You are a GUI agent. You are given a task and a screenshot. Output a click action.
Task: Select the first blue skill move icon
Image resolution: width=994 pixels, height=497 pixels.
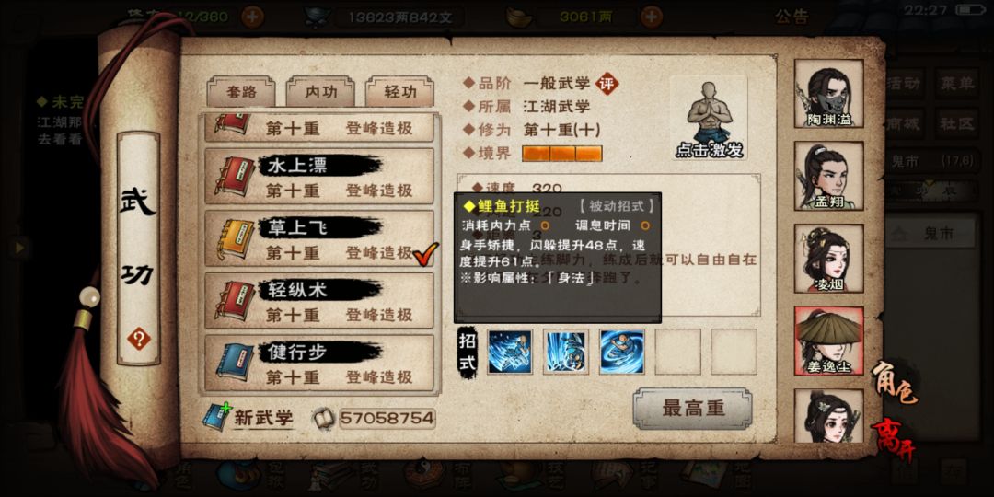click(x=510, y=352)
